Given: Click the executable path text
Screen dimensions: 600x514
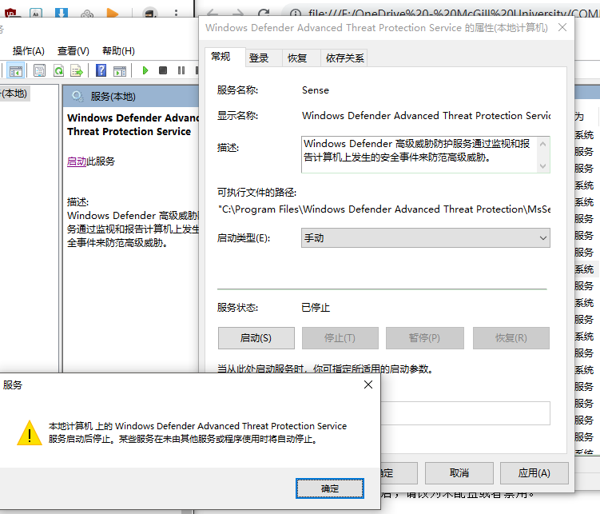Looking at the screenshot, I should pos(384,209).
